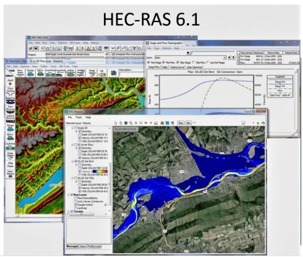Toggle the Single 2D layer checkbox
This screenshot has width=303, height=257.
pyautogui.click(x=76, y=128)
